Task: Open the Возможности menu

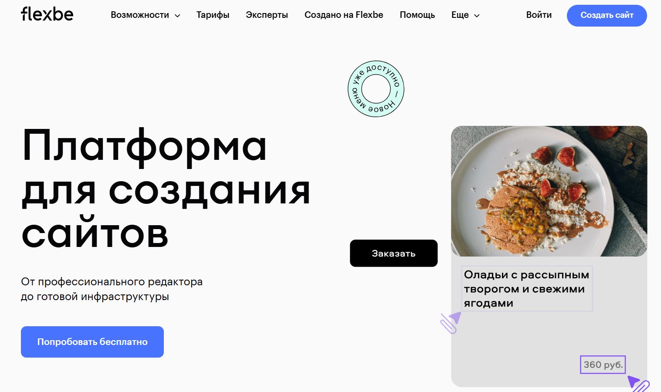Action: click(x=140, y=15)
